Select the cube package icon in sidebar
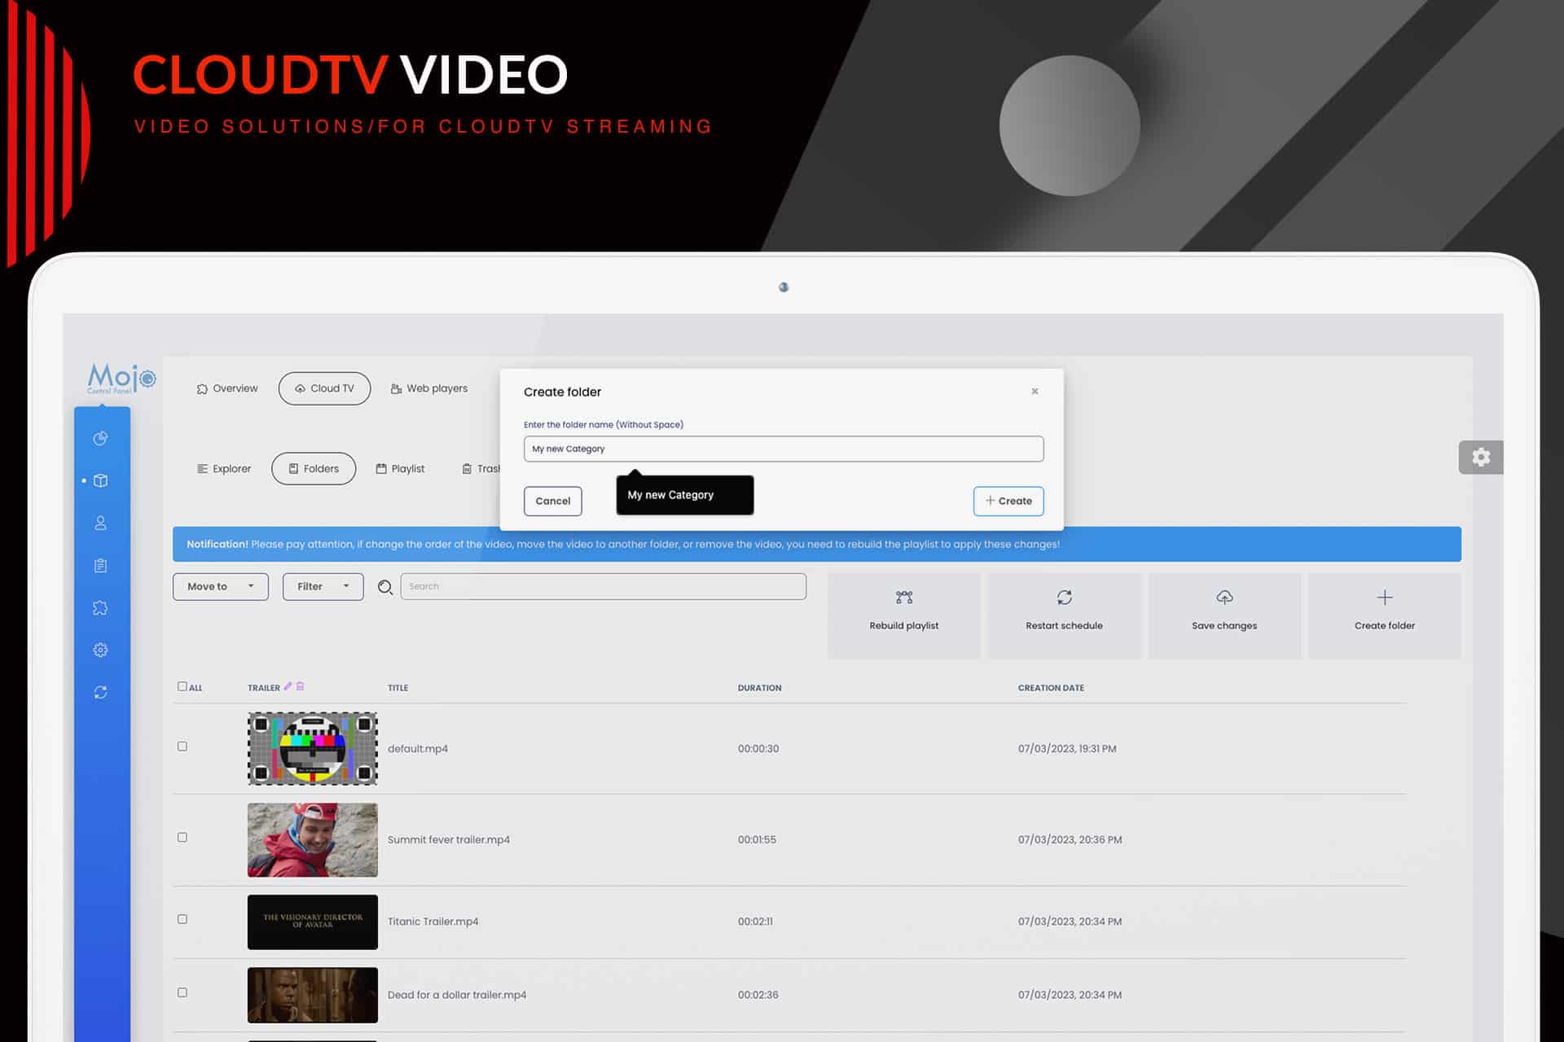 point(100,481)
